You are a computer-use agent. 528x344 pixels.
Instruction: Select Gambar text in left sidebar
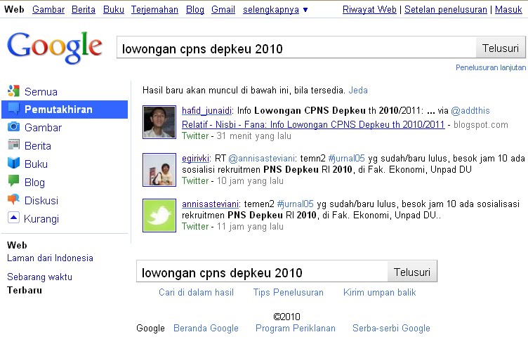tap(43, 128)
